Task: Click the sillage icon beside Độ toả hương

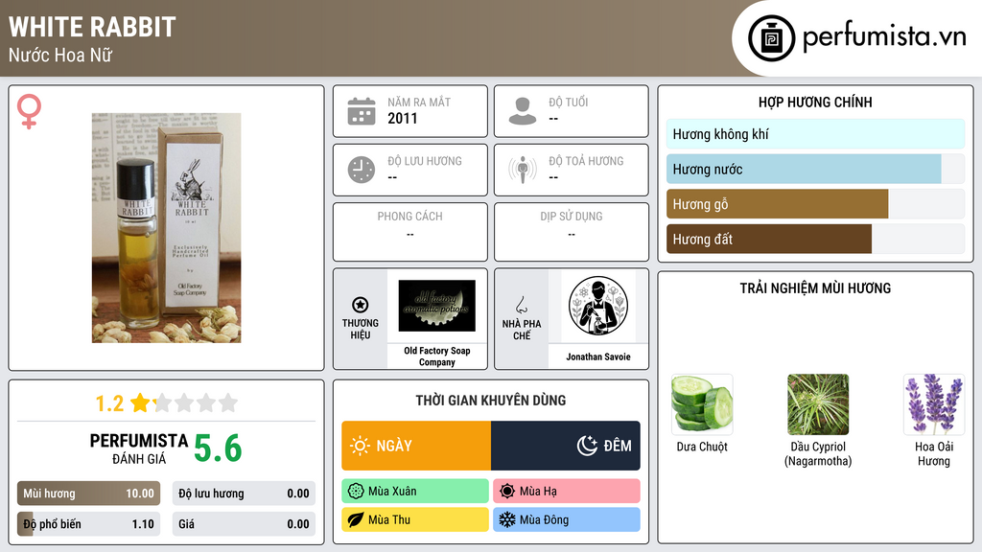Action: point(523,170)
